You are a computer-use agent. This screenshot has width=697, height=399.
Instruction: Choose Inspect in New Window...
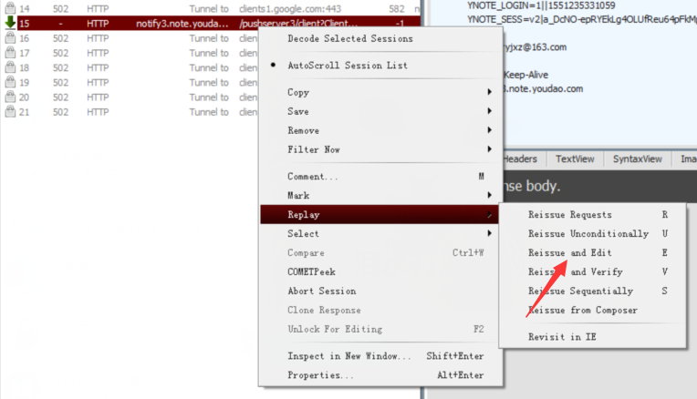click(381, 356)
